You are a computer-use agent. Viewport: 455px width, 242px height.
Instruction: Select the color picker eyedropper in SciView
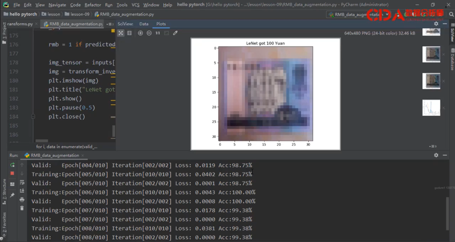click(x=175, y=33)
